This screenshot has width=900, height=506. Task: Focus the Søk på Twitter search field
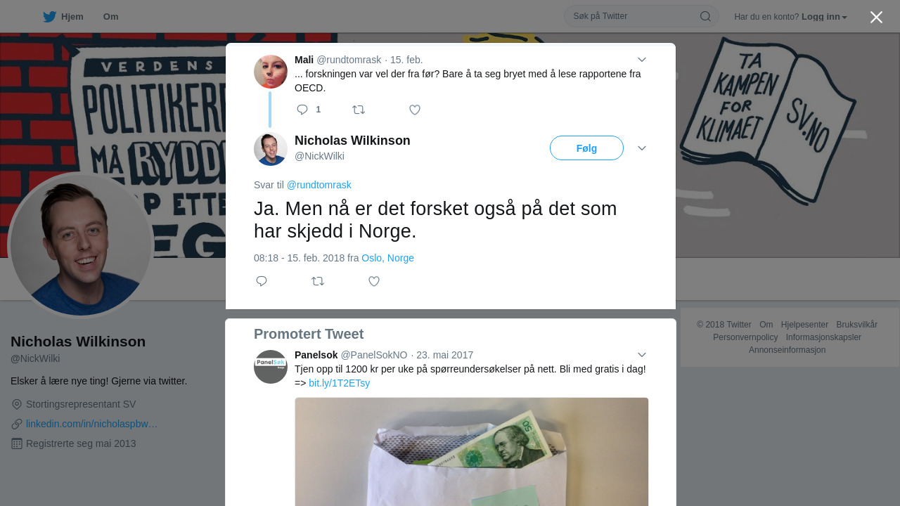point(633,16)
